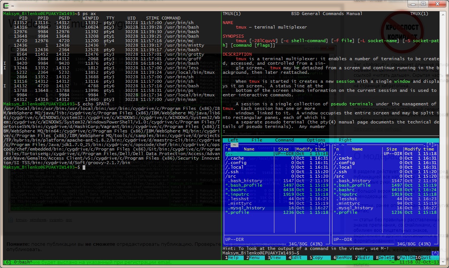Click the tmux tag link in background page
Viewport: 449px width, 268px height.
[21, 220]
